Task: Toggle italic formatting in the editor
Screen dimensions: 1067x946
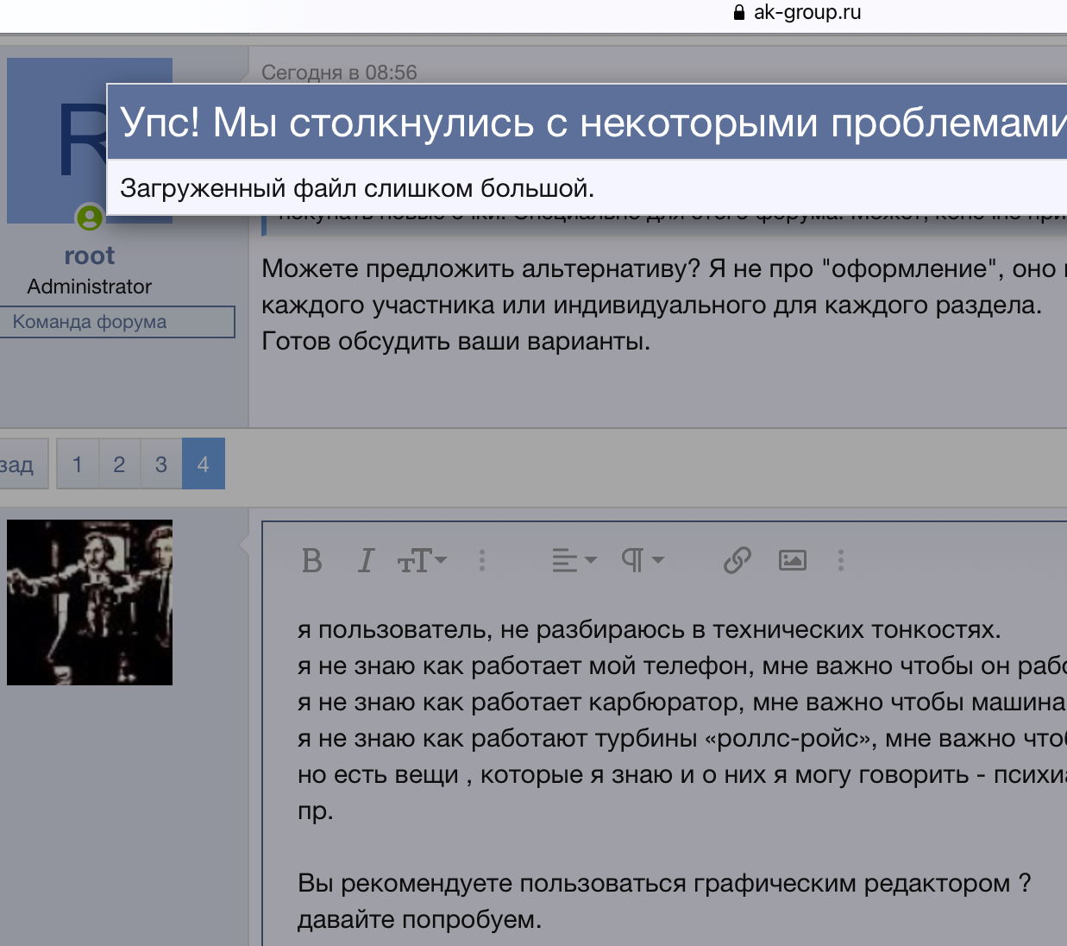Action: tap(366, 561)
